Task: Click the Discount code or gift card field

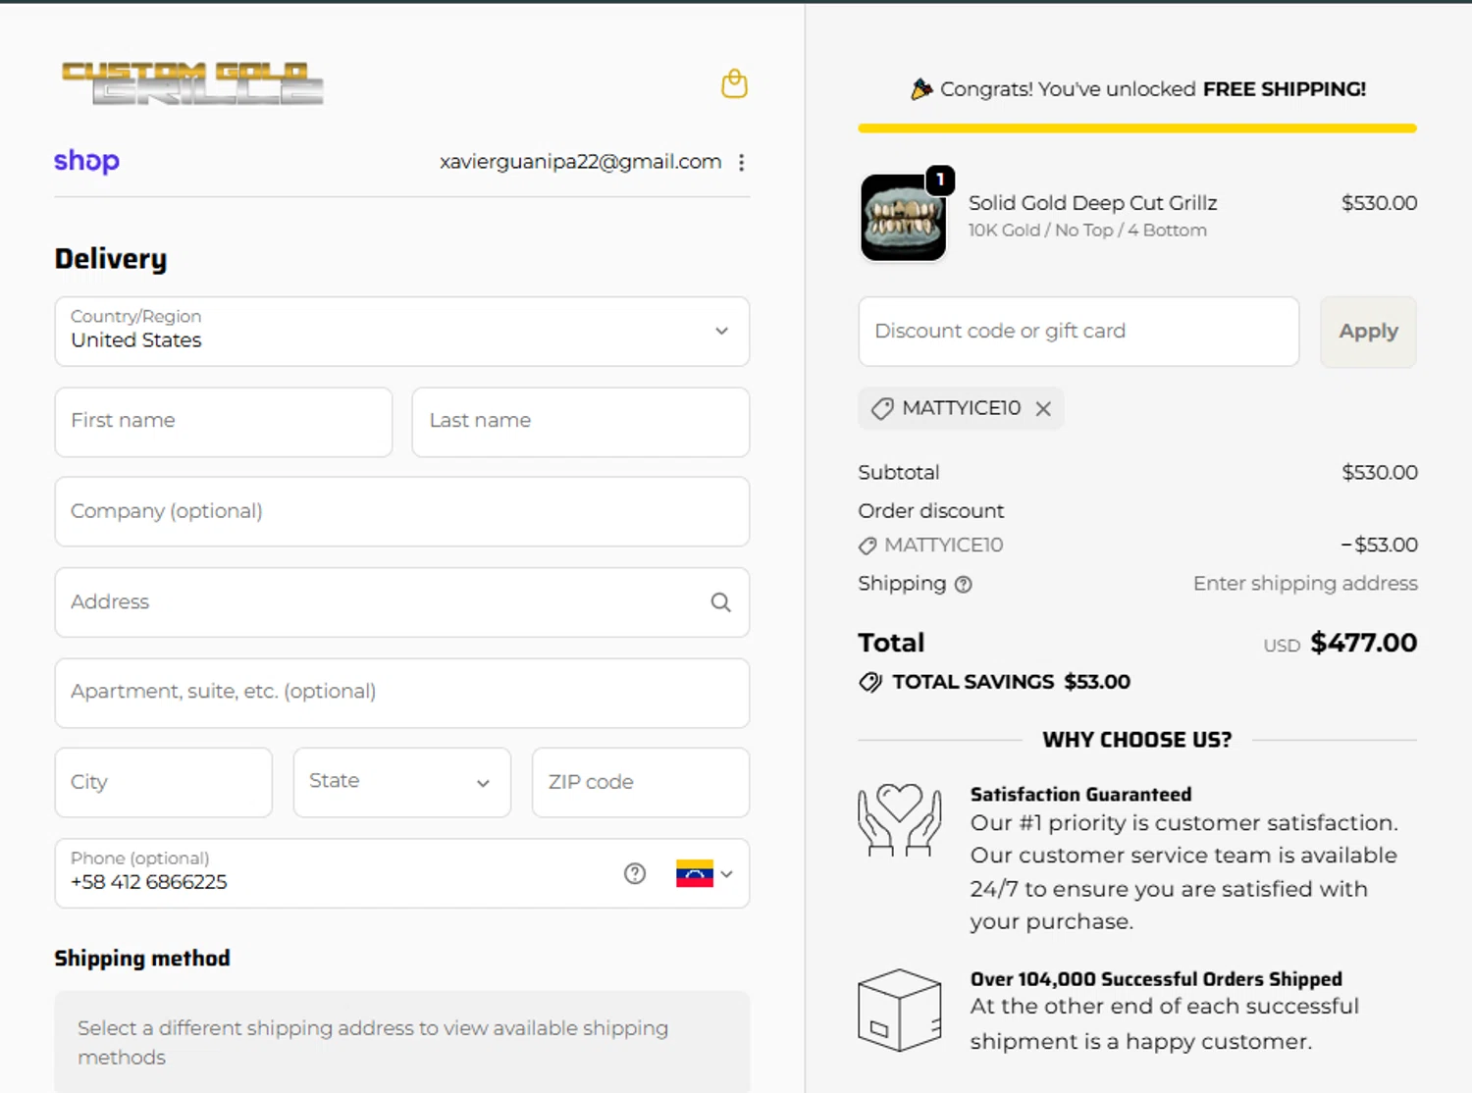Action: [x=1078, y=332]
